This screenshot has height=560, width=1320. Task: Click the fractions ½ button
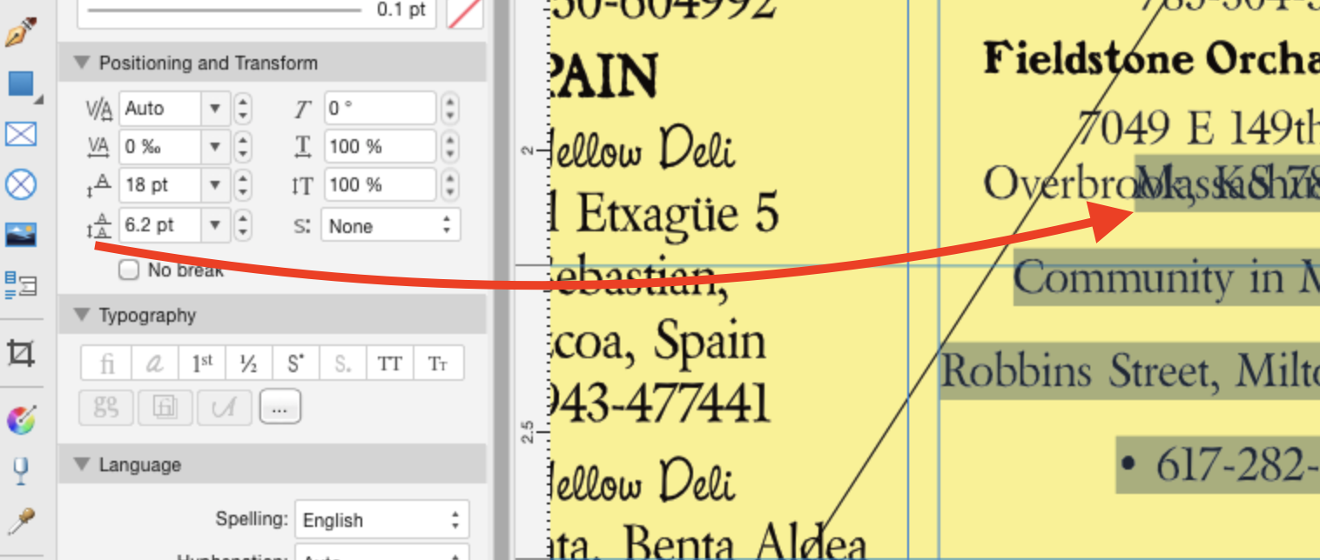click(248, 363)
